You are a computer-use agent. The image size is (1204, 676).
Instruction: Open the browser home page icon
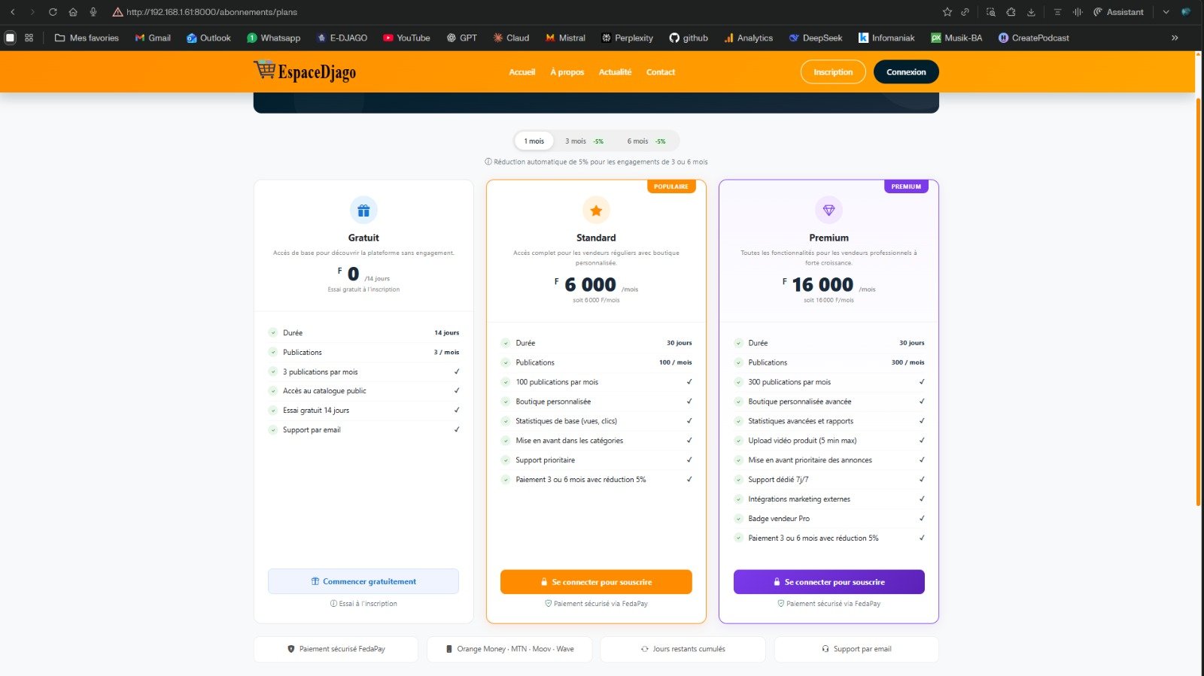[x=73, y=12]
